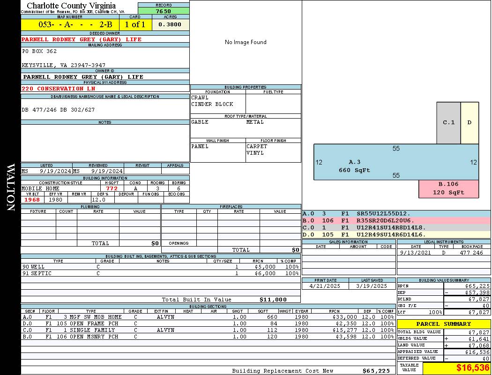Click the yellow PARCEL SUMMARY header
Image resolution: width=492 pixels, height=375 pixels.
pyautogui.click(x=443, y=324)
